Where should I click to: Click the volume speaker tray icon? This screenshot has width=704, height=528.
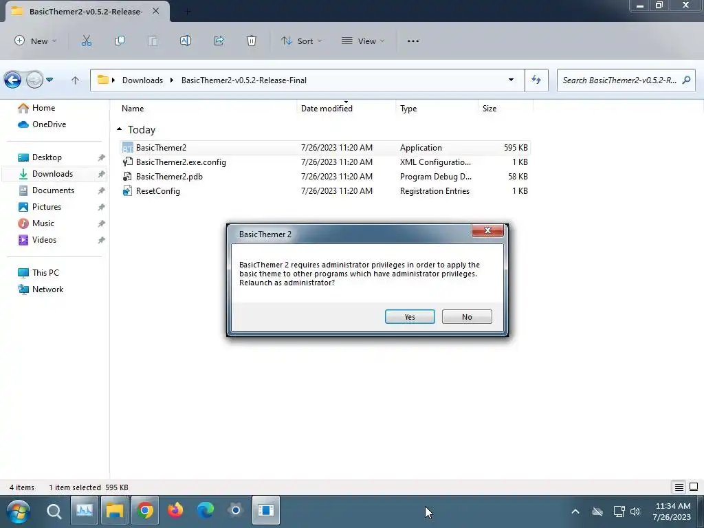click(x=635, y=511)
